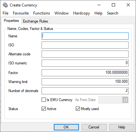Click the Alternate code field
This screenshot has height=132, width=136.
tap(85, 54)
